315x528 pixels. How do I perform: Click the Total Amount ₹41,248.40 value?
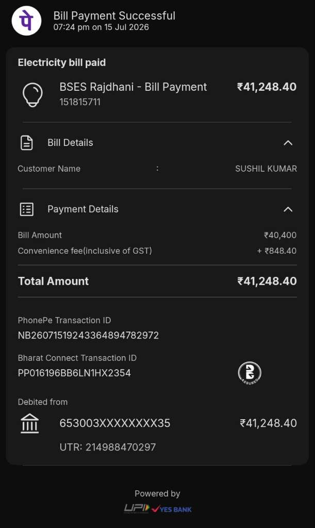267,281
